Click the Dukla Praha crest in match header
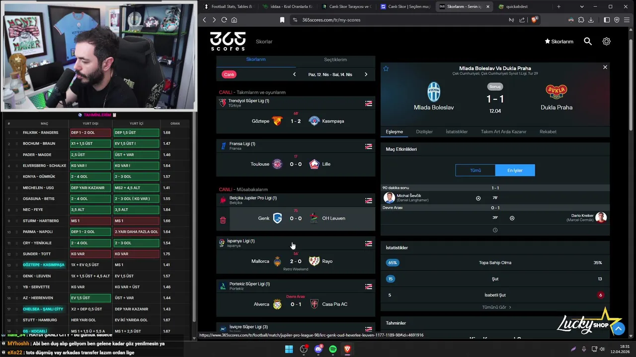636x357 pixels. click(x=556, y=92)
